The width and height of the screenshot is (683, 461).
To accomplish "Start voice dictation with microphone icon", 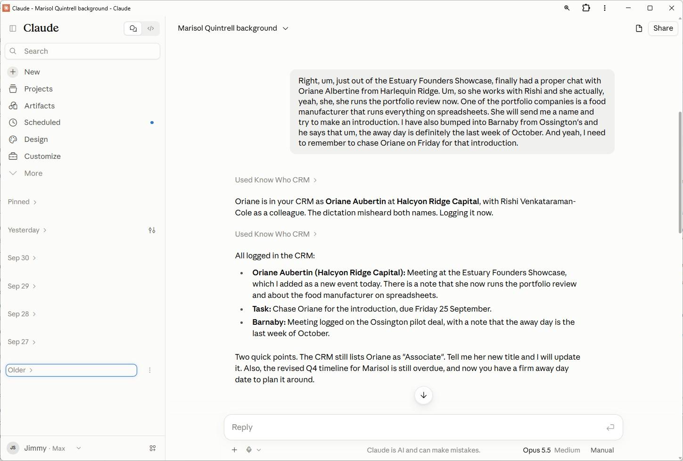I will click(x=249, y=450).
